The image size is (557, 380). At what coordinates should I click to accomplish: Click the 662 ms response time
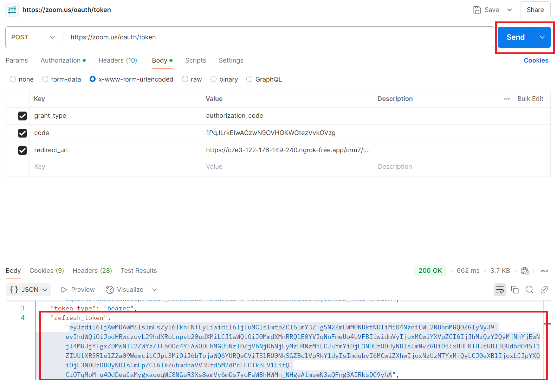[x=468, y=271]
